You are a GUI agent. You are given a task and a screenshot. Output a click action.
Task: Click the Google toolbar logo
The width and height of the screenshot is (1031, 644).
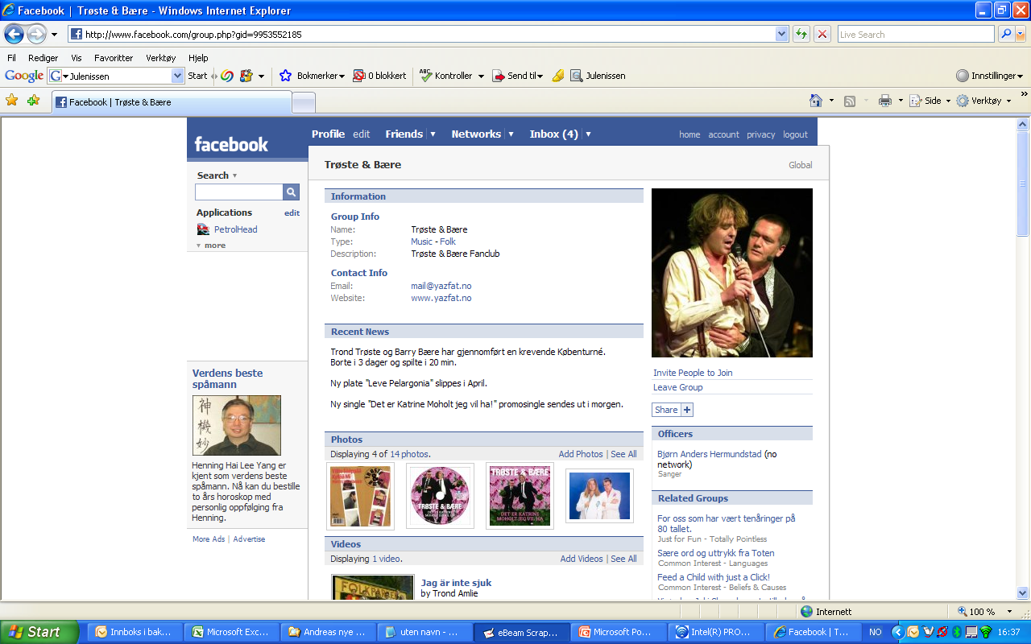pos(24,76)
